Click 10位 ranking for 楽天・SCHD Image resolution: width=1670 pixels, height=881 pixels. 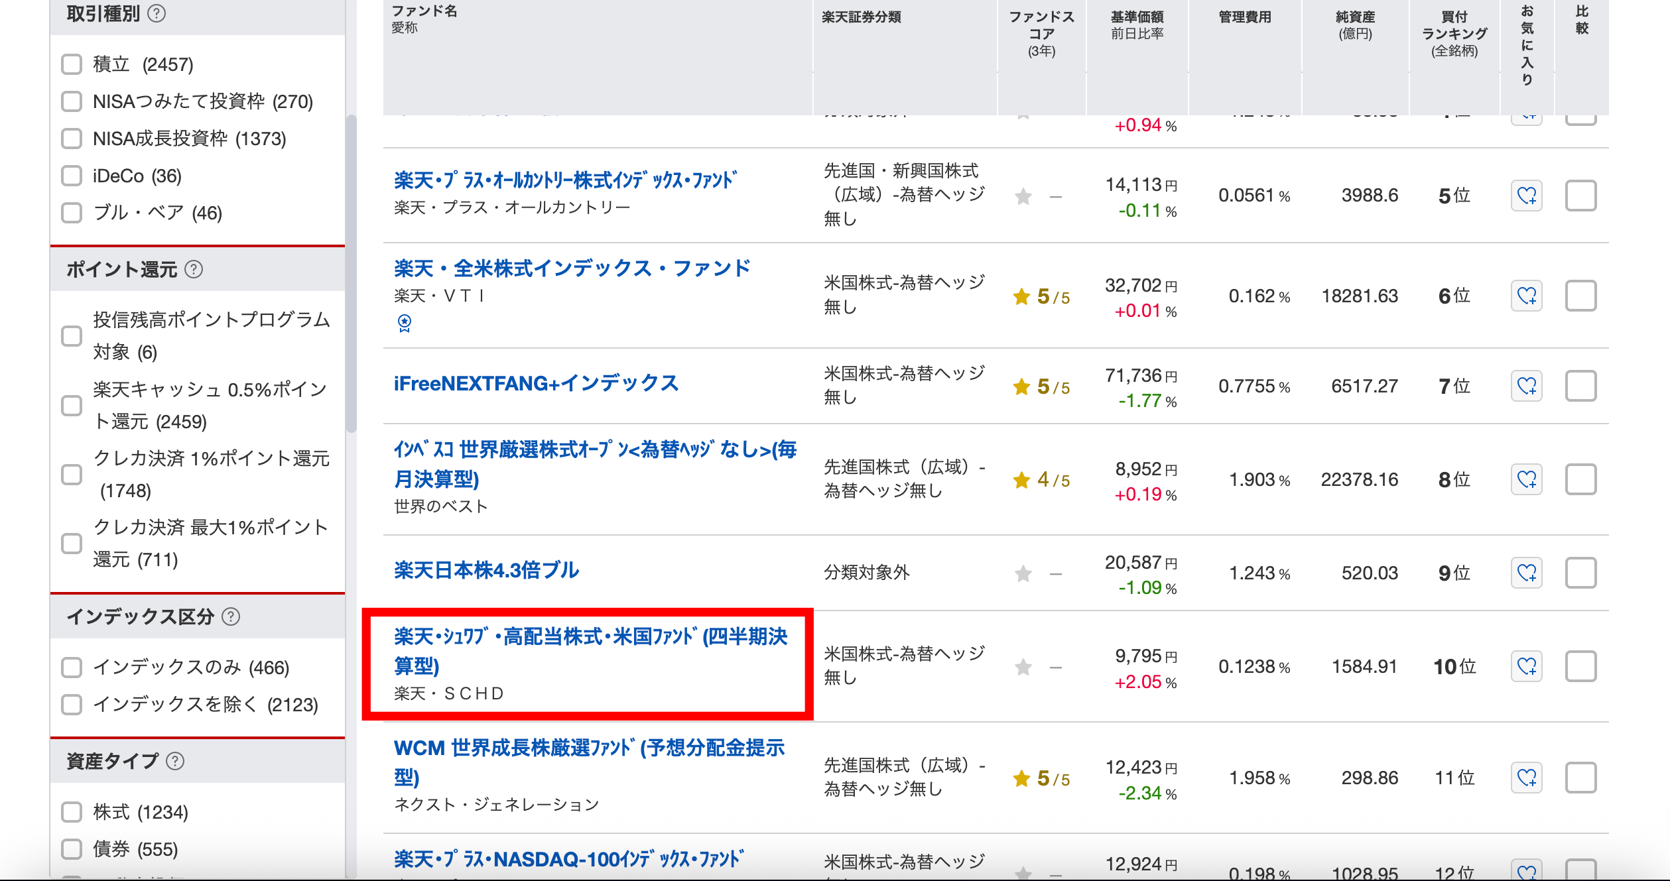(x=1454, y=666)
